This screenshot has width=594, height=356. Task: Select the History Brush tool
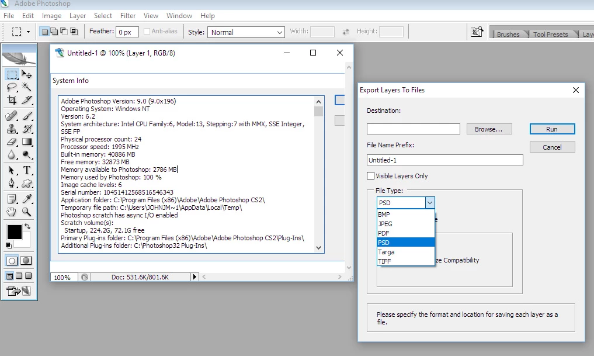[x=26, y=129]
